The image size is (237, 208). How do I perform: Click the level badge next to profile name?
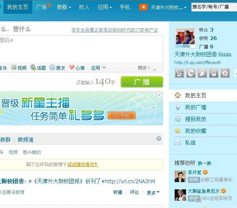click(x=224, y=54)
